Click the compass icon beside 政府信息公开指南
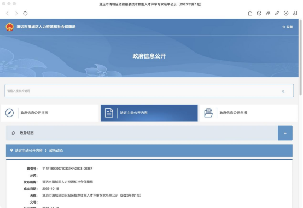 point(9,113)
